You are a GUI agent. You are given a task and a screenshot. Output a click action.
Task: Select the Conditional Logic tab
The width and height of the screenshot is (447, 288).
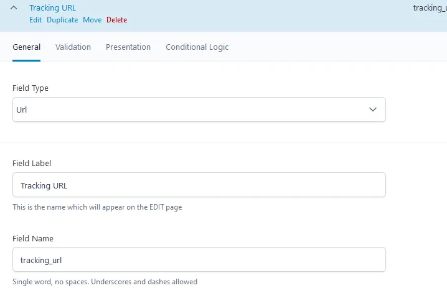[197, 47]
